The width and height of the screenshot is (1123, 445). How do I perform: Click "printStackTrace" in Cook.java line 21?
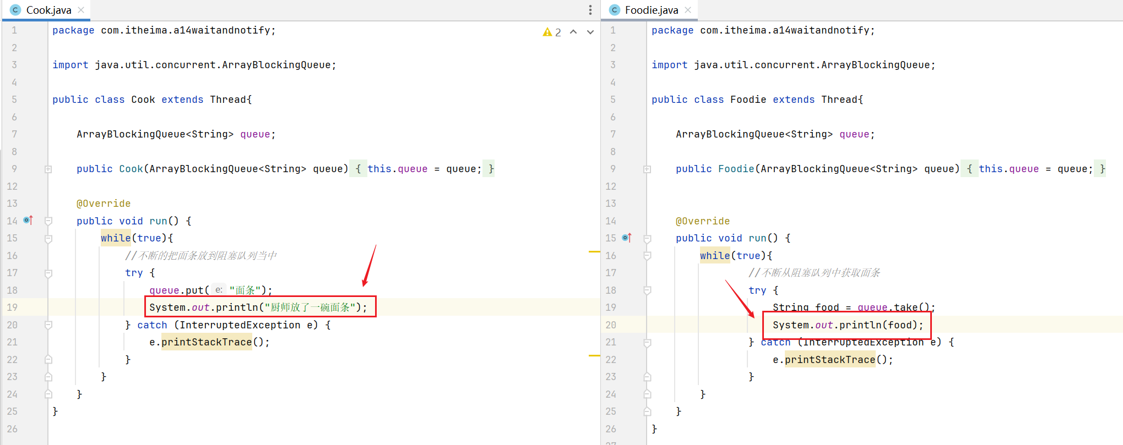(x=207, y=342)
